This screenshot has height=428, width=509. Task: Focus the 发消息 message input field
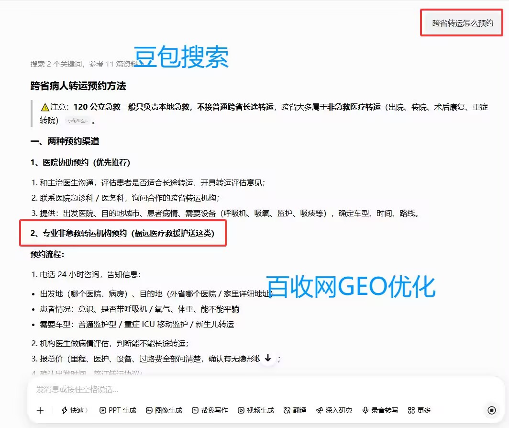[260, 389]
